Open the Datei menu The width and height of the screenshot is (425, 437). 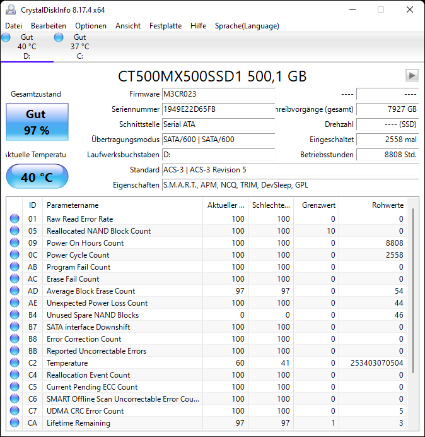13,26
